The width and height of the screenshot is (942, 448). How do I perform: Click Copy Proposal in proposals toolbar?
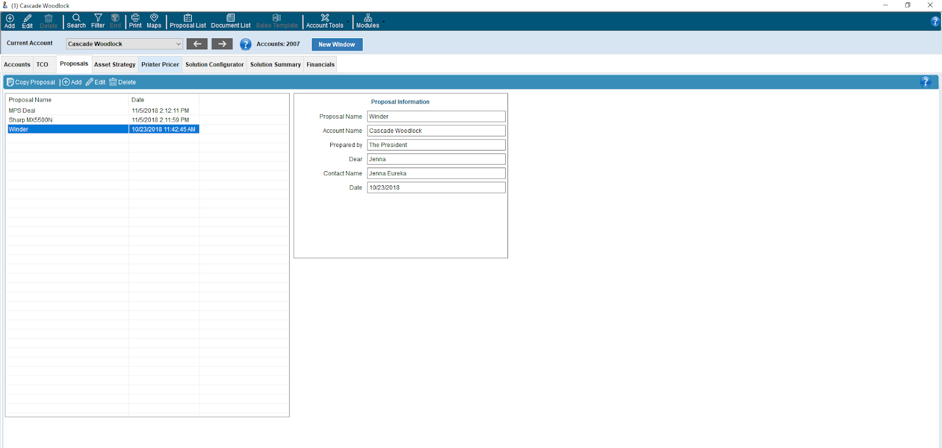tap(31, 82)
